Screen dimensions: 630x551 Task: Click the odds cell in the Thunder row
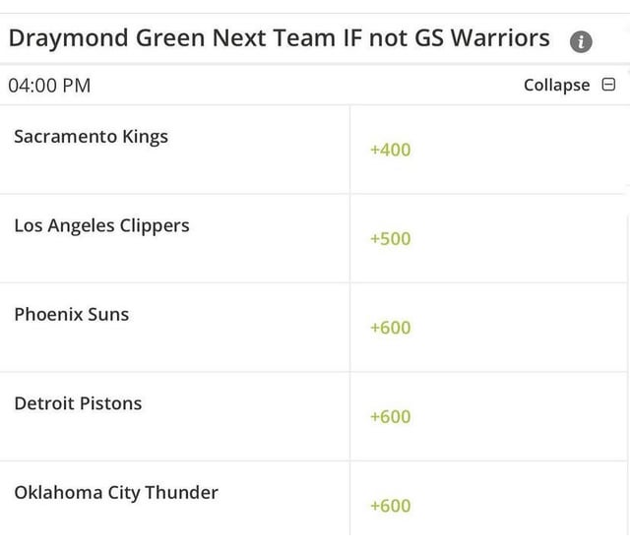[488, 504]
